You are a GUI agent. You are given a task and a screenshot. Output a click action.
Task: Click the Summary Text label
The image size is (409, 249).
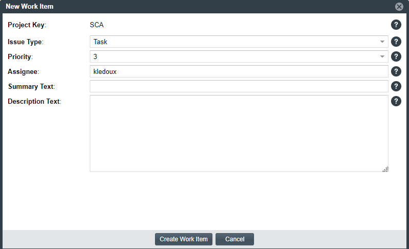[31, 86]
